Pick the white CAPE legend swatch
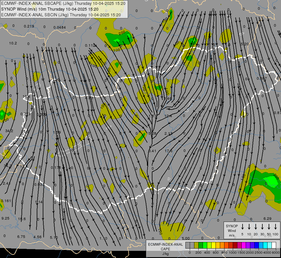The height and width of the screenshot is (258, 281). click(274, 245)
